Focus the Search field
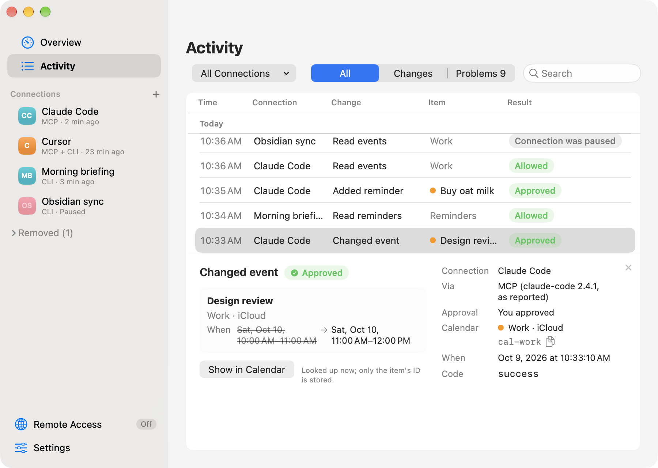This screenshot has height=468, width=658. (x=582, y=73)
